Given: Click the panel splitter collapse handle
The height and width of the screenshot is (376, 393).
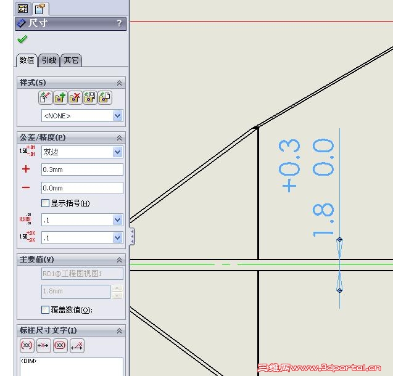Looking at the screenshot, I should pyautogui.click(x=132, y=236).
